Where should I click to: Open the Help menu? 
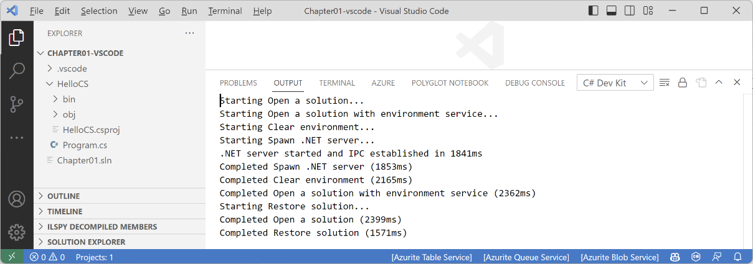(x=263, y=11)
